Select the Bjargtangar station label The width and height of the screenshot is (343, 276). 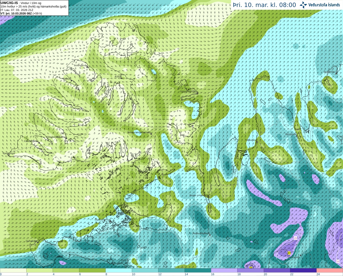click(x=9, y=153)
